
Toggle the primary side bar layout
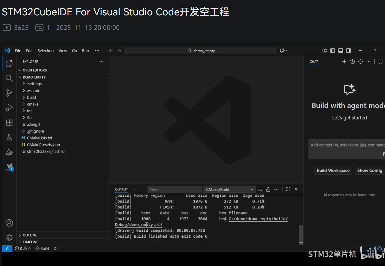332,51
